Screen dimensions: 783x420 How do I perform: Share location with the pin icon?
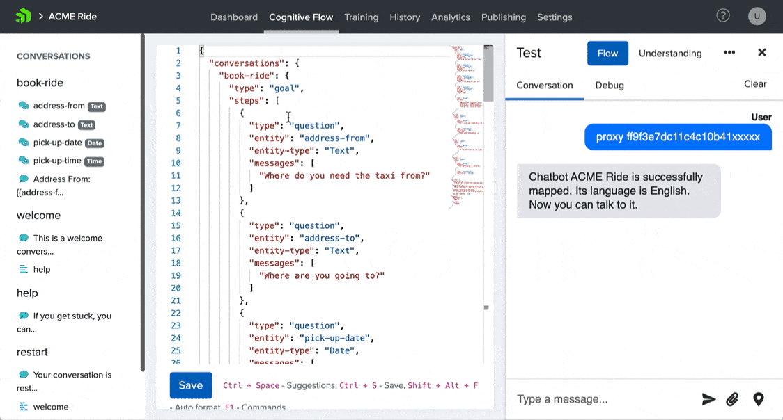tap(759, 399)
